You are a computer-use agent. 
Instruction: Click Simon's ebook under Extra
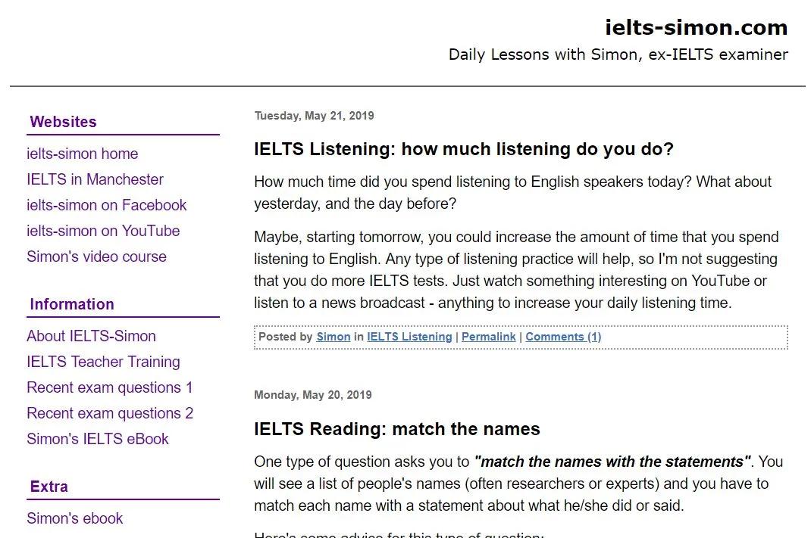[x=75, y=518]
